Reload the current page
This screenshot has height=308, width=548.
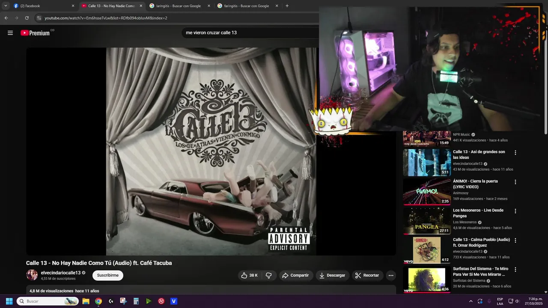pyautogui.click(x=27, y=18)
